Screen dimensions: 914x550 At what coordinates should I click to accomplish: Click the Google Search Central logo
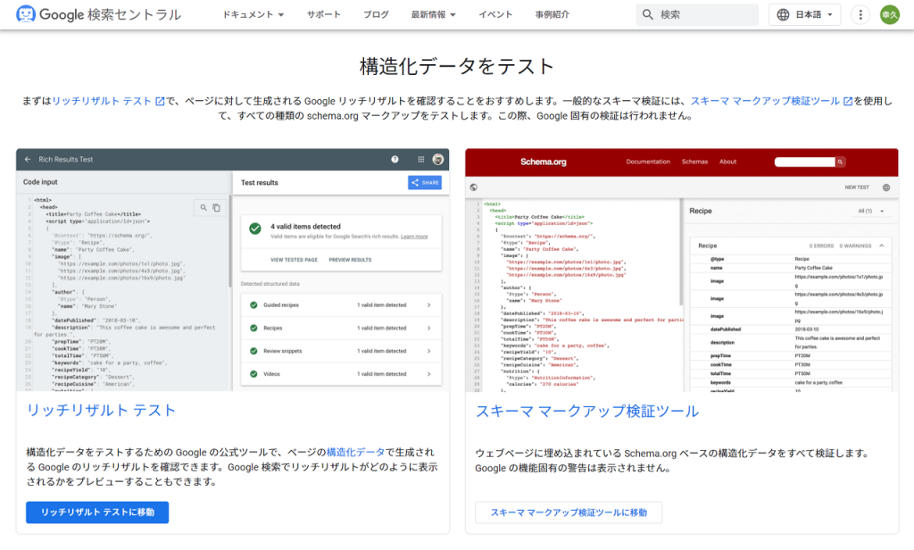pos(99,14)
